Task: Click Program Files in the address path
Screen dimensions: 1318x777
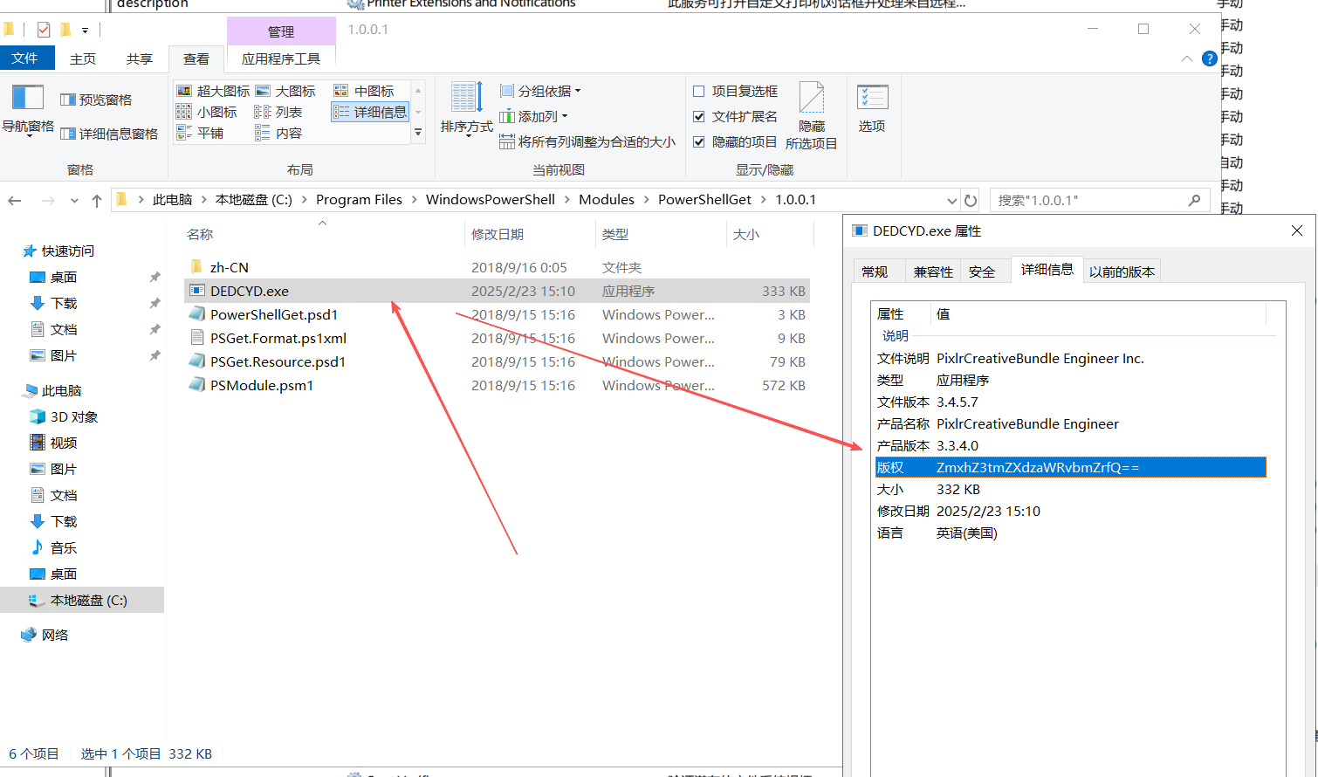Action: click(x=359, y=200)
